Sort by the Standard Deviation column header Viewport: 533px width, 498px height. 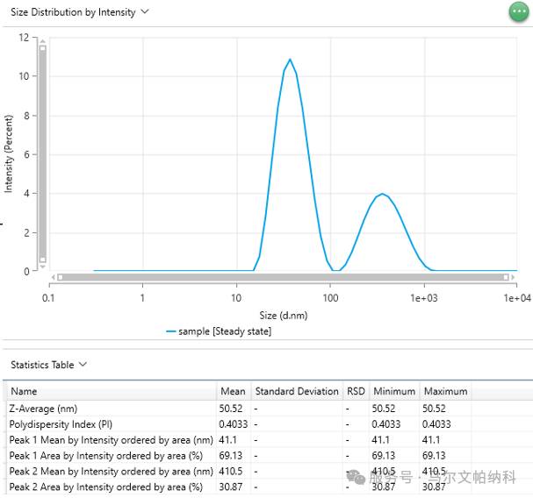297,391
